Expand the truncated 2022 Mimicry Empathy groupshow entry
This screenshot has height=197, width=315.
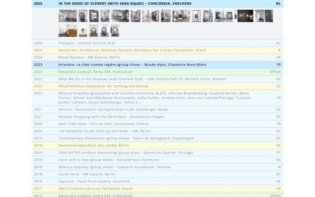tap(157, 98)
